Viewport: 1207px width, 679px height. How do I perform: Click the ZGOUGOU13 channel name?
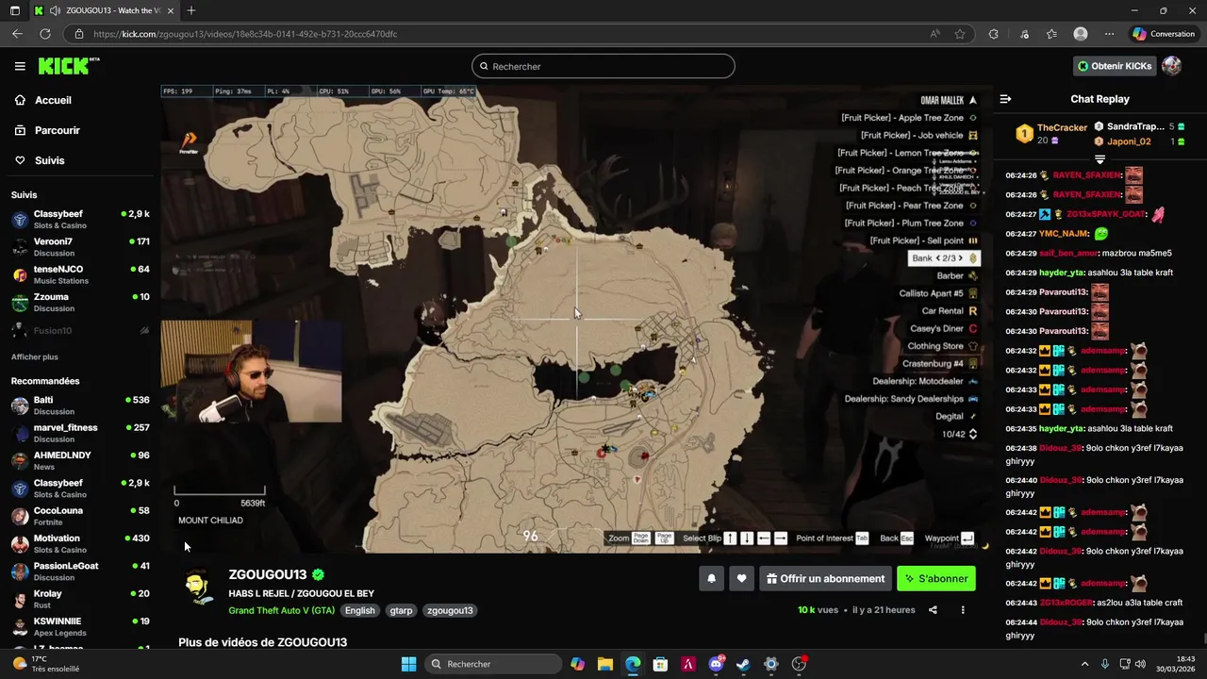tap(267, 574)
